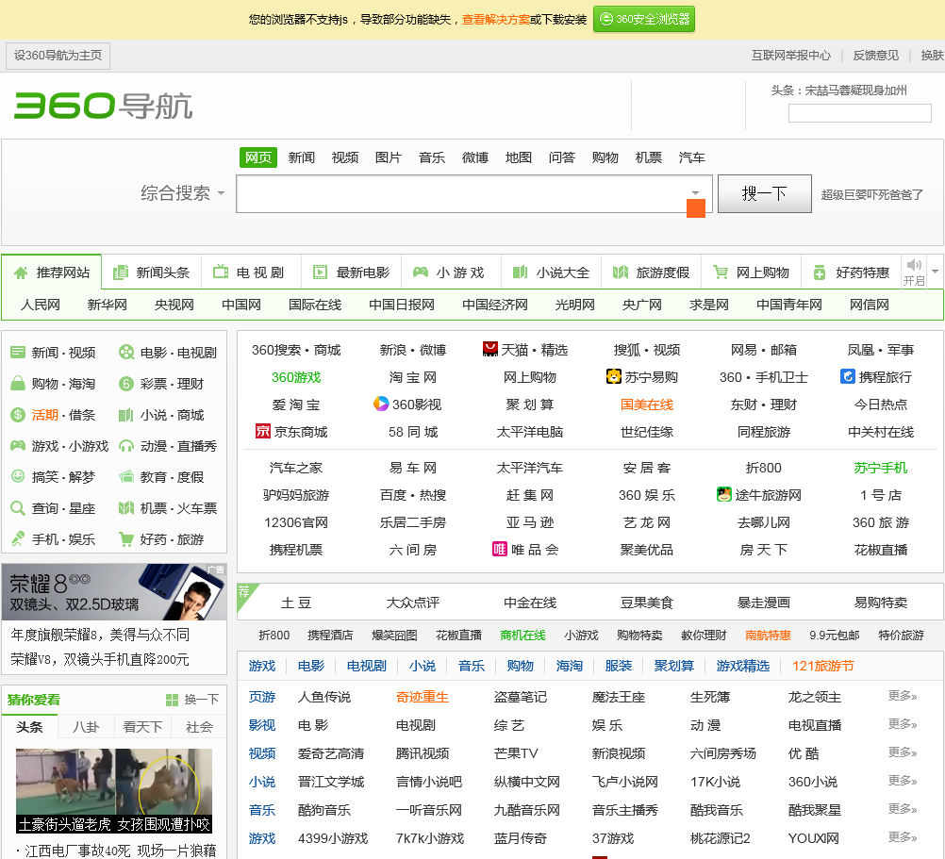Screen dimensions: 945x859
Task: Open the 荣耀8 phone ad banner
Action: click(114, 592)
